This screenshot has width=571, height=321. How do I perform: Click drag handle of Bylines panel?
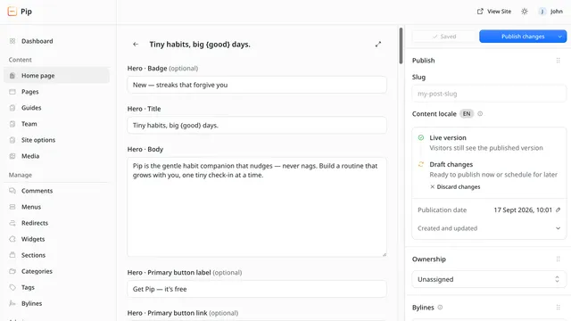[x=558, y=308]
